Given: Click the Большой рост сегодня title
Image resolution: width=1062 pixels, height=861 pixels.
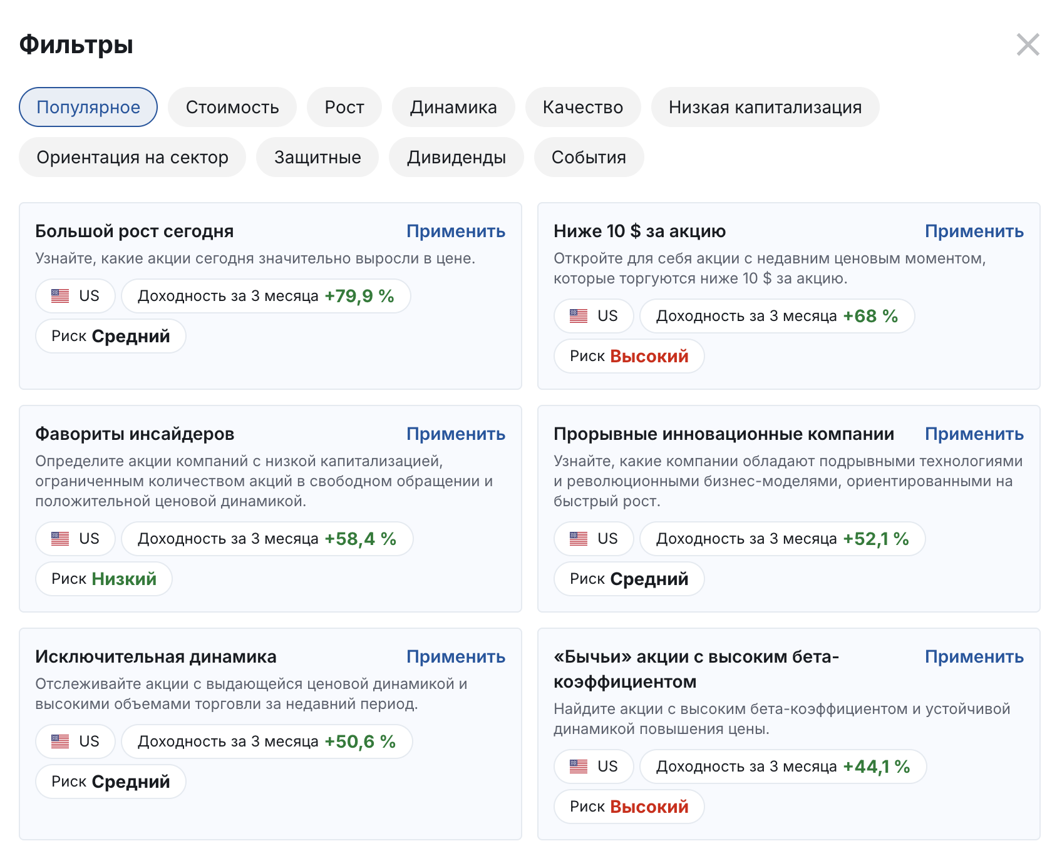Looking at the screenshot, I should (135, 231).
